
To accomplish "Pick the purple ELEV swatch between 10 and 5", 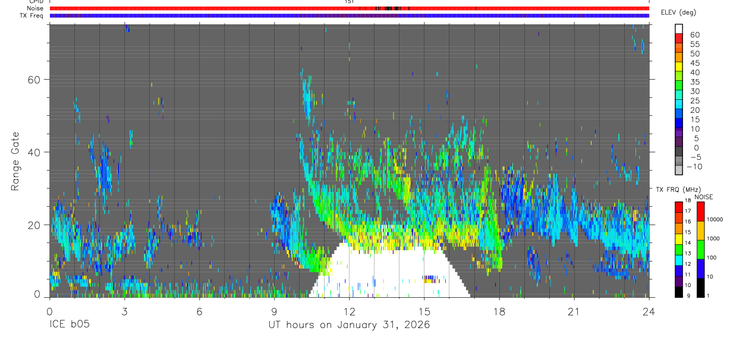I will pyautogui.click(x=679, y=133).
